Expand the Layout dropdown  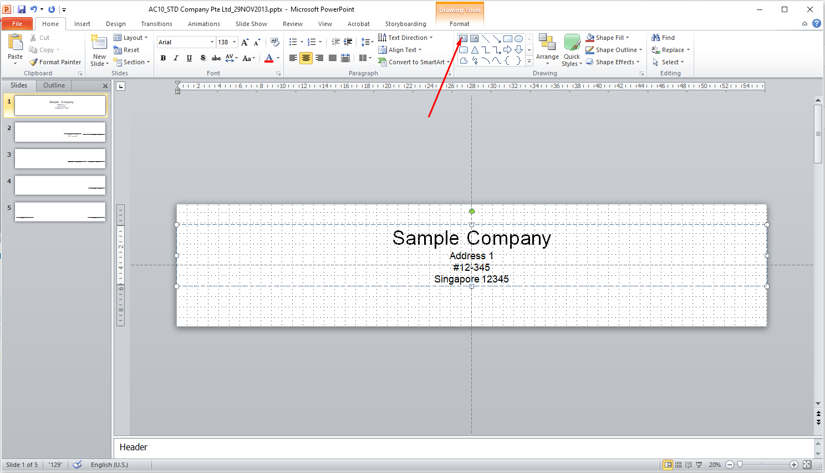click(x=131, y=38)
